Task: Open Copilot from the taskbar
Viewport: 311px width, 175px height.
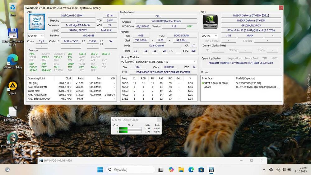Action: tap(171, 170)
